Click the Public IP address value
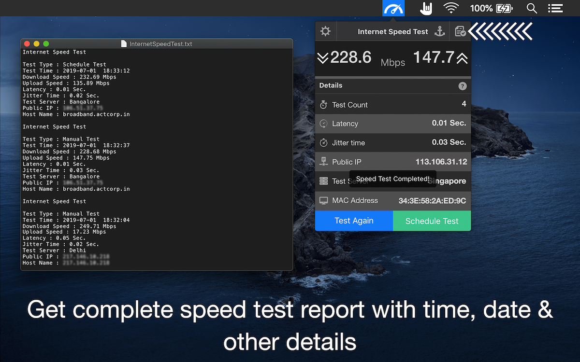Screen dimensions: 580x362 point(441,162)
